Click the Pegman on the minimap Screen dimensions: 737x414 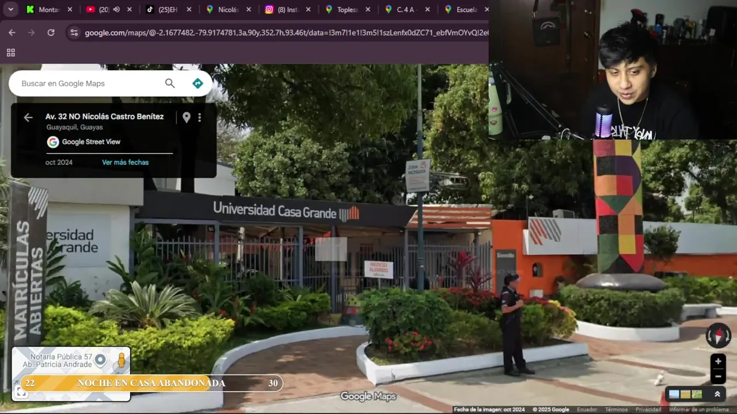121,361
